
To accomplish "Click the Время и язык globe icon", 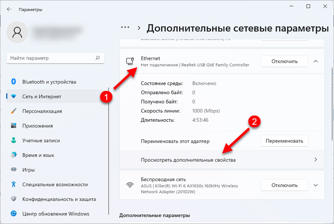I will point(13,155).
